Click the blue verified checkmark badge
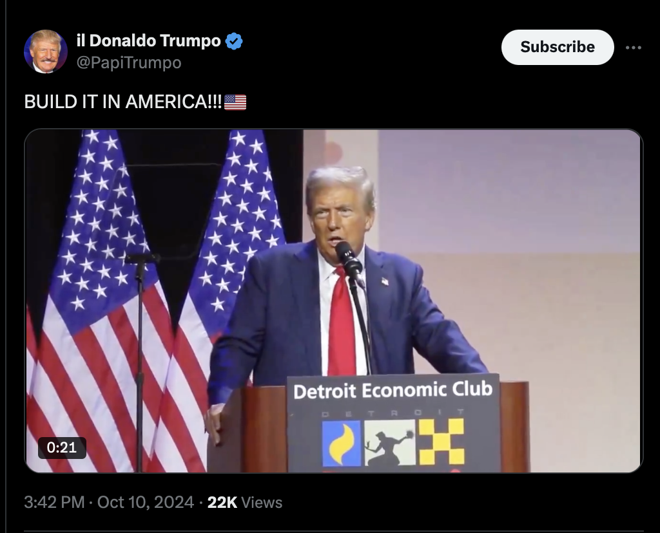Image resolution: width=660 pixels, height=533 pixels. click(234, 41)
